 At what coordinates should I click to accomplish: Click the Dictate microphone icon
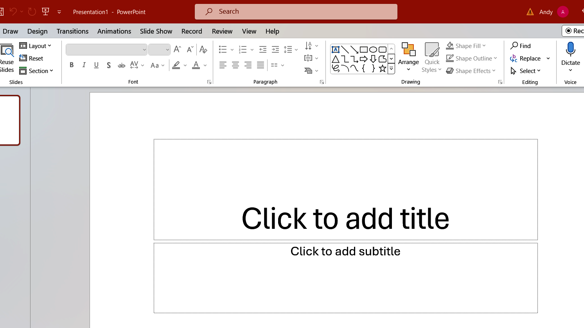click(570, 49)
